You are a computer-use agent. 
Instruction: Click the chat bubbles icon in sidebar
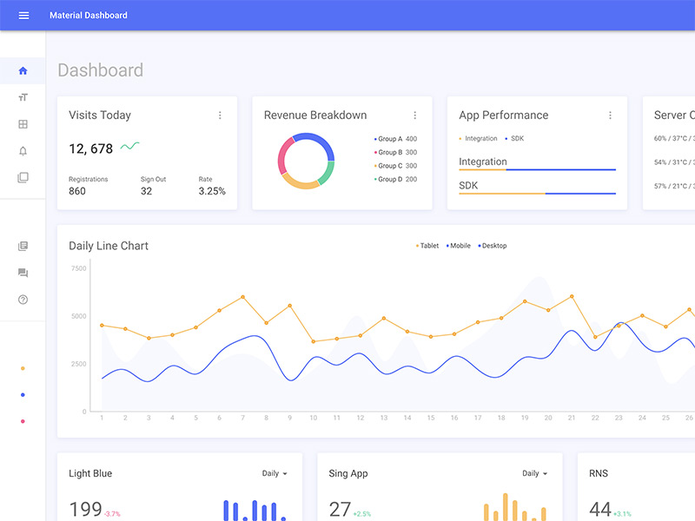coord(23,273)
